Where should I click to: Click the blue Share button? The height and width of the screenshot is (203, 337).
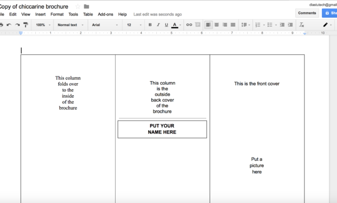pos(330,13)
